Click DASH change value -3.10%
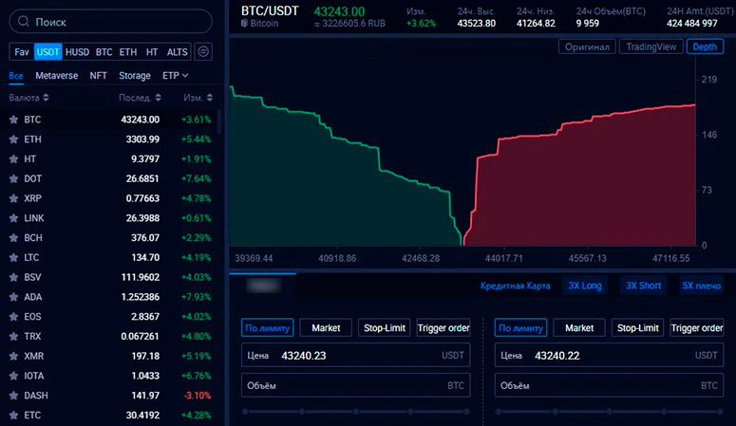736x426 pixels. (198, 396)
